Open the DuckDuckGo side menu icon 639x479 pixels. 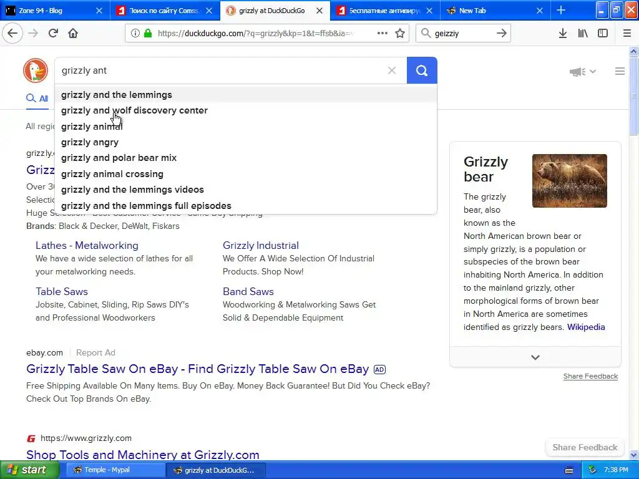(x=620, y=71)
